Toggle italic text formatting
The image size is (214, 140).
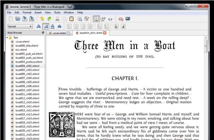(46, 26)
